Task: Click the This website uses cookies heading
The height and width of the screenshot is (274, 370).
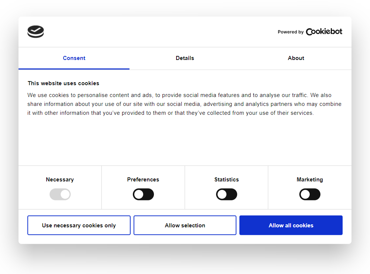Action: click(x=64, y=83)
